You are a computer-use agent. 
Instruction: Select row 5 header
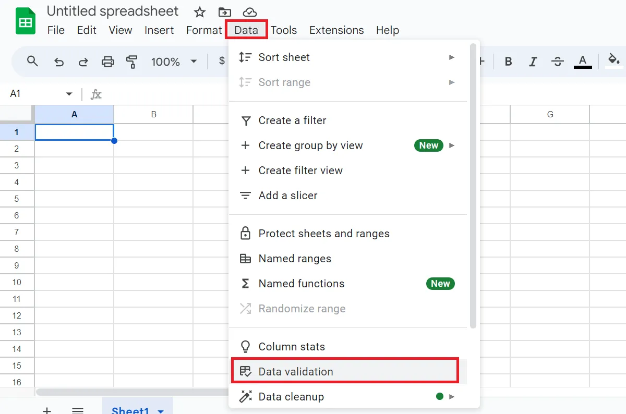pyautogui.click(x=17, y=199)
